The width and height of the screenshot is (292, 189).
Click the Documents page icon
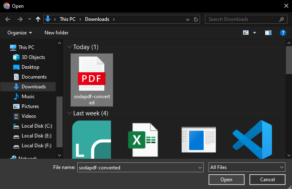point(16,77)
